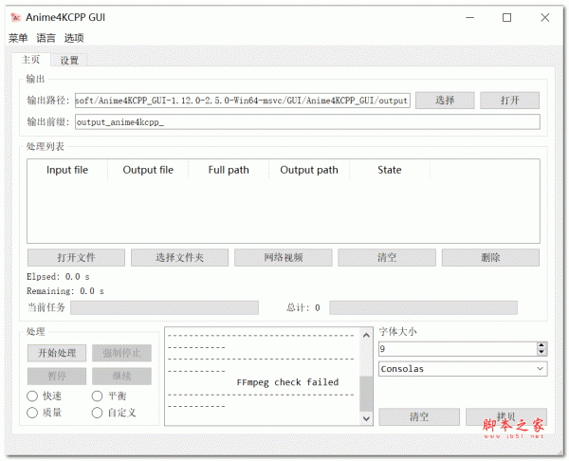569x461 pixels.
Task: Close the Anime4KCPP GUI window
Action: (544, 17)
